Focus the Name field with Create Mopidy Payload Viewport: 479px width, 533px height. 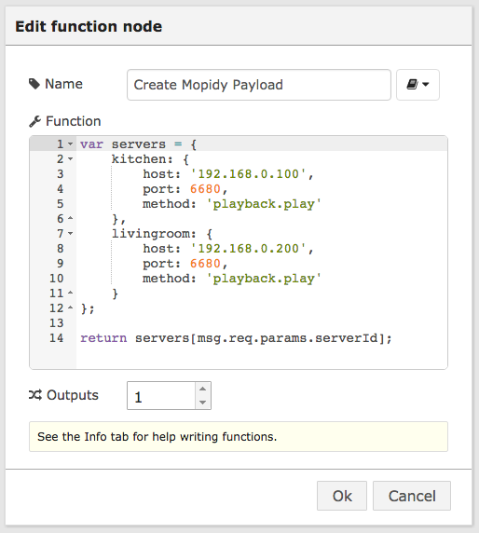coord(259,85)
